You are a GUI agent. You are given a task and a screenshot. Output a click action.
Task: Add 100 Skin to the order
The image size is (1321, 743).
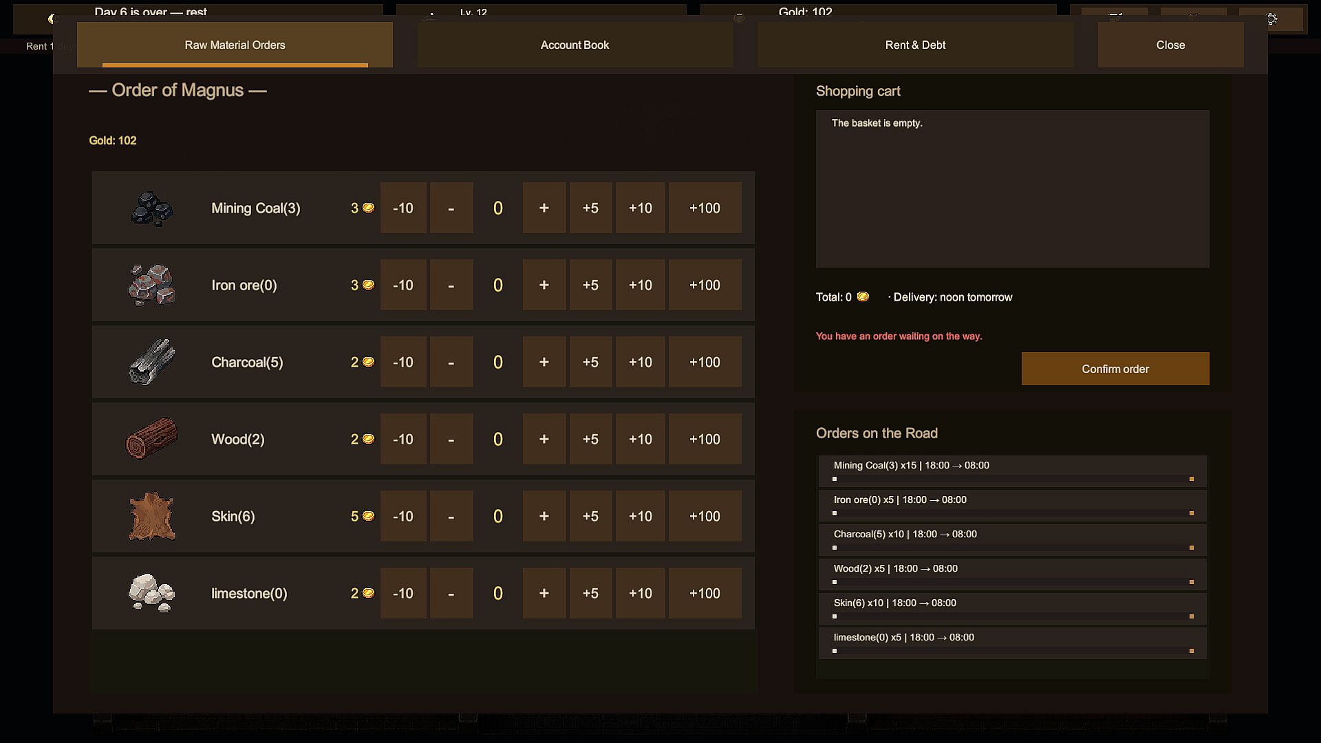705,516
